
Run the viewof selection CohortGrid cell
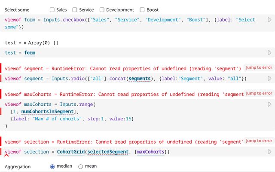(269, 152)
